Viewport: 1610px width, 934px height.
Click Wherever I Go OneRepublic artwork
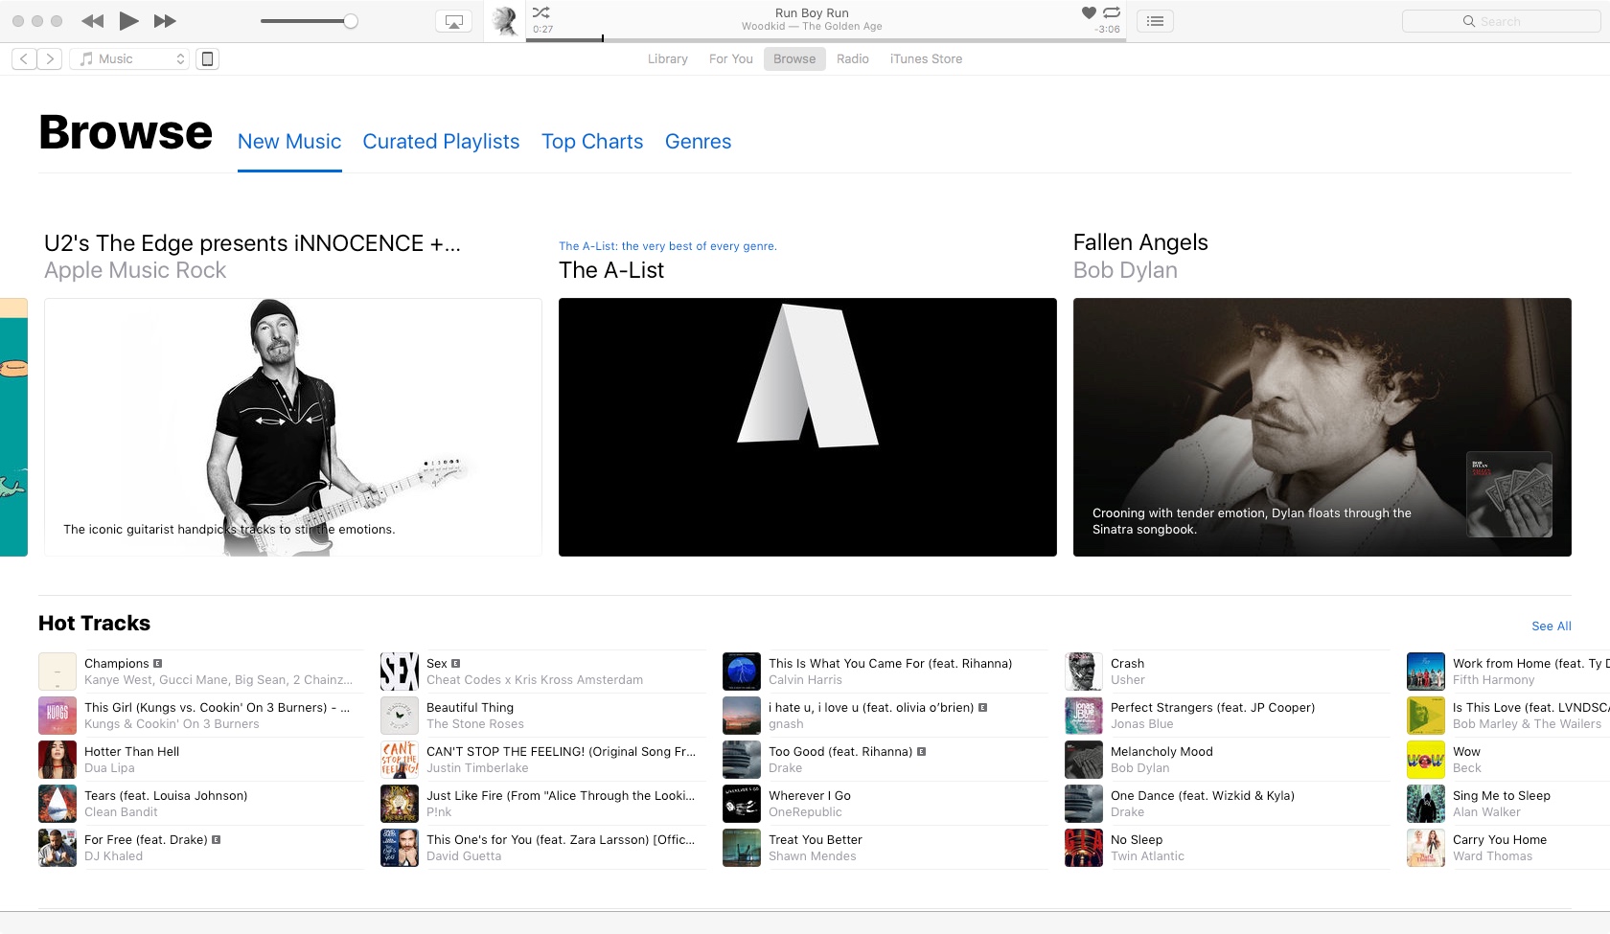point(742,804)
